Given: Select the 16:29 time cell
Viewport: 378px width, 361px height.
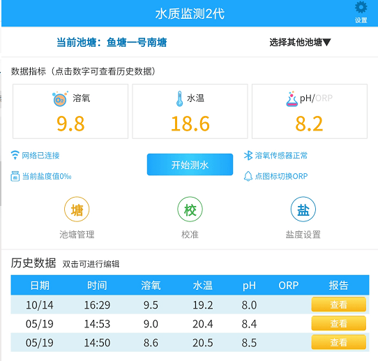Looking at the screenshot, I should click(x=97, y=305).
